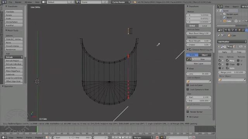Open the Constraints properties tab icon

(x=243, y=30)
